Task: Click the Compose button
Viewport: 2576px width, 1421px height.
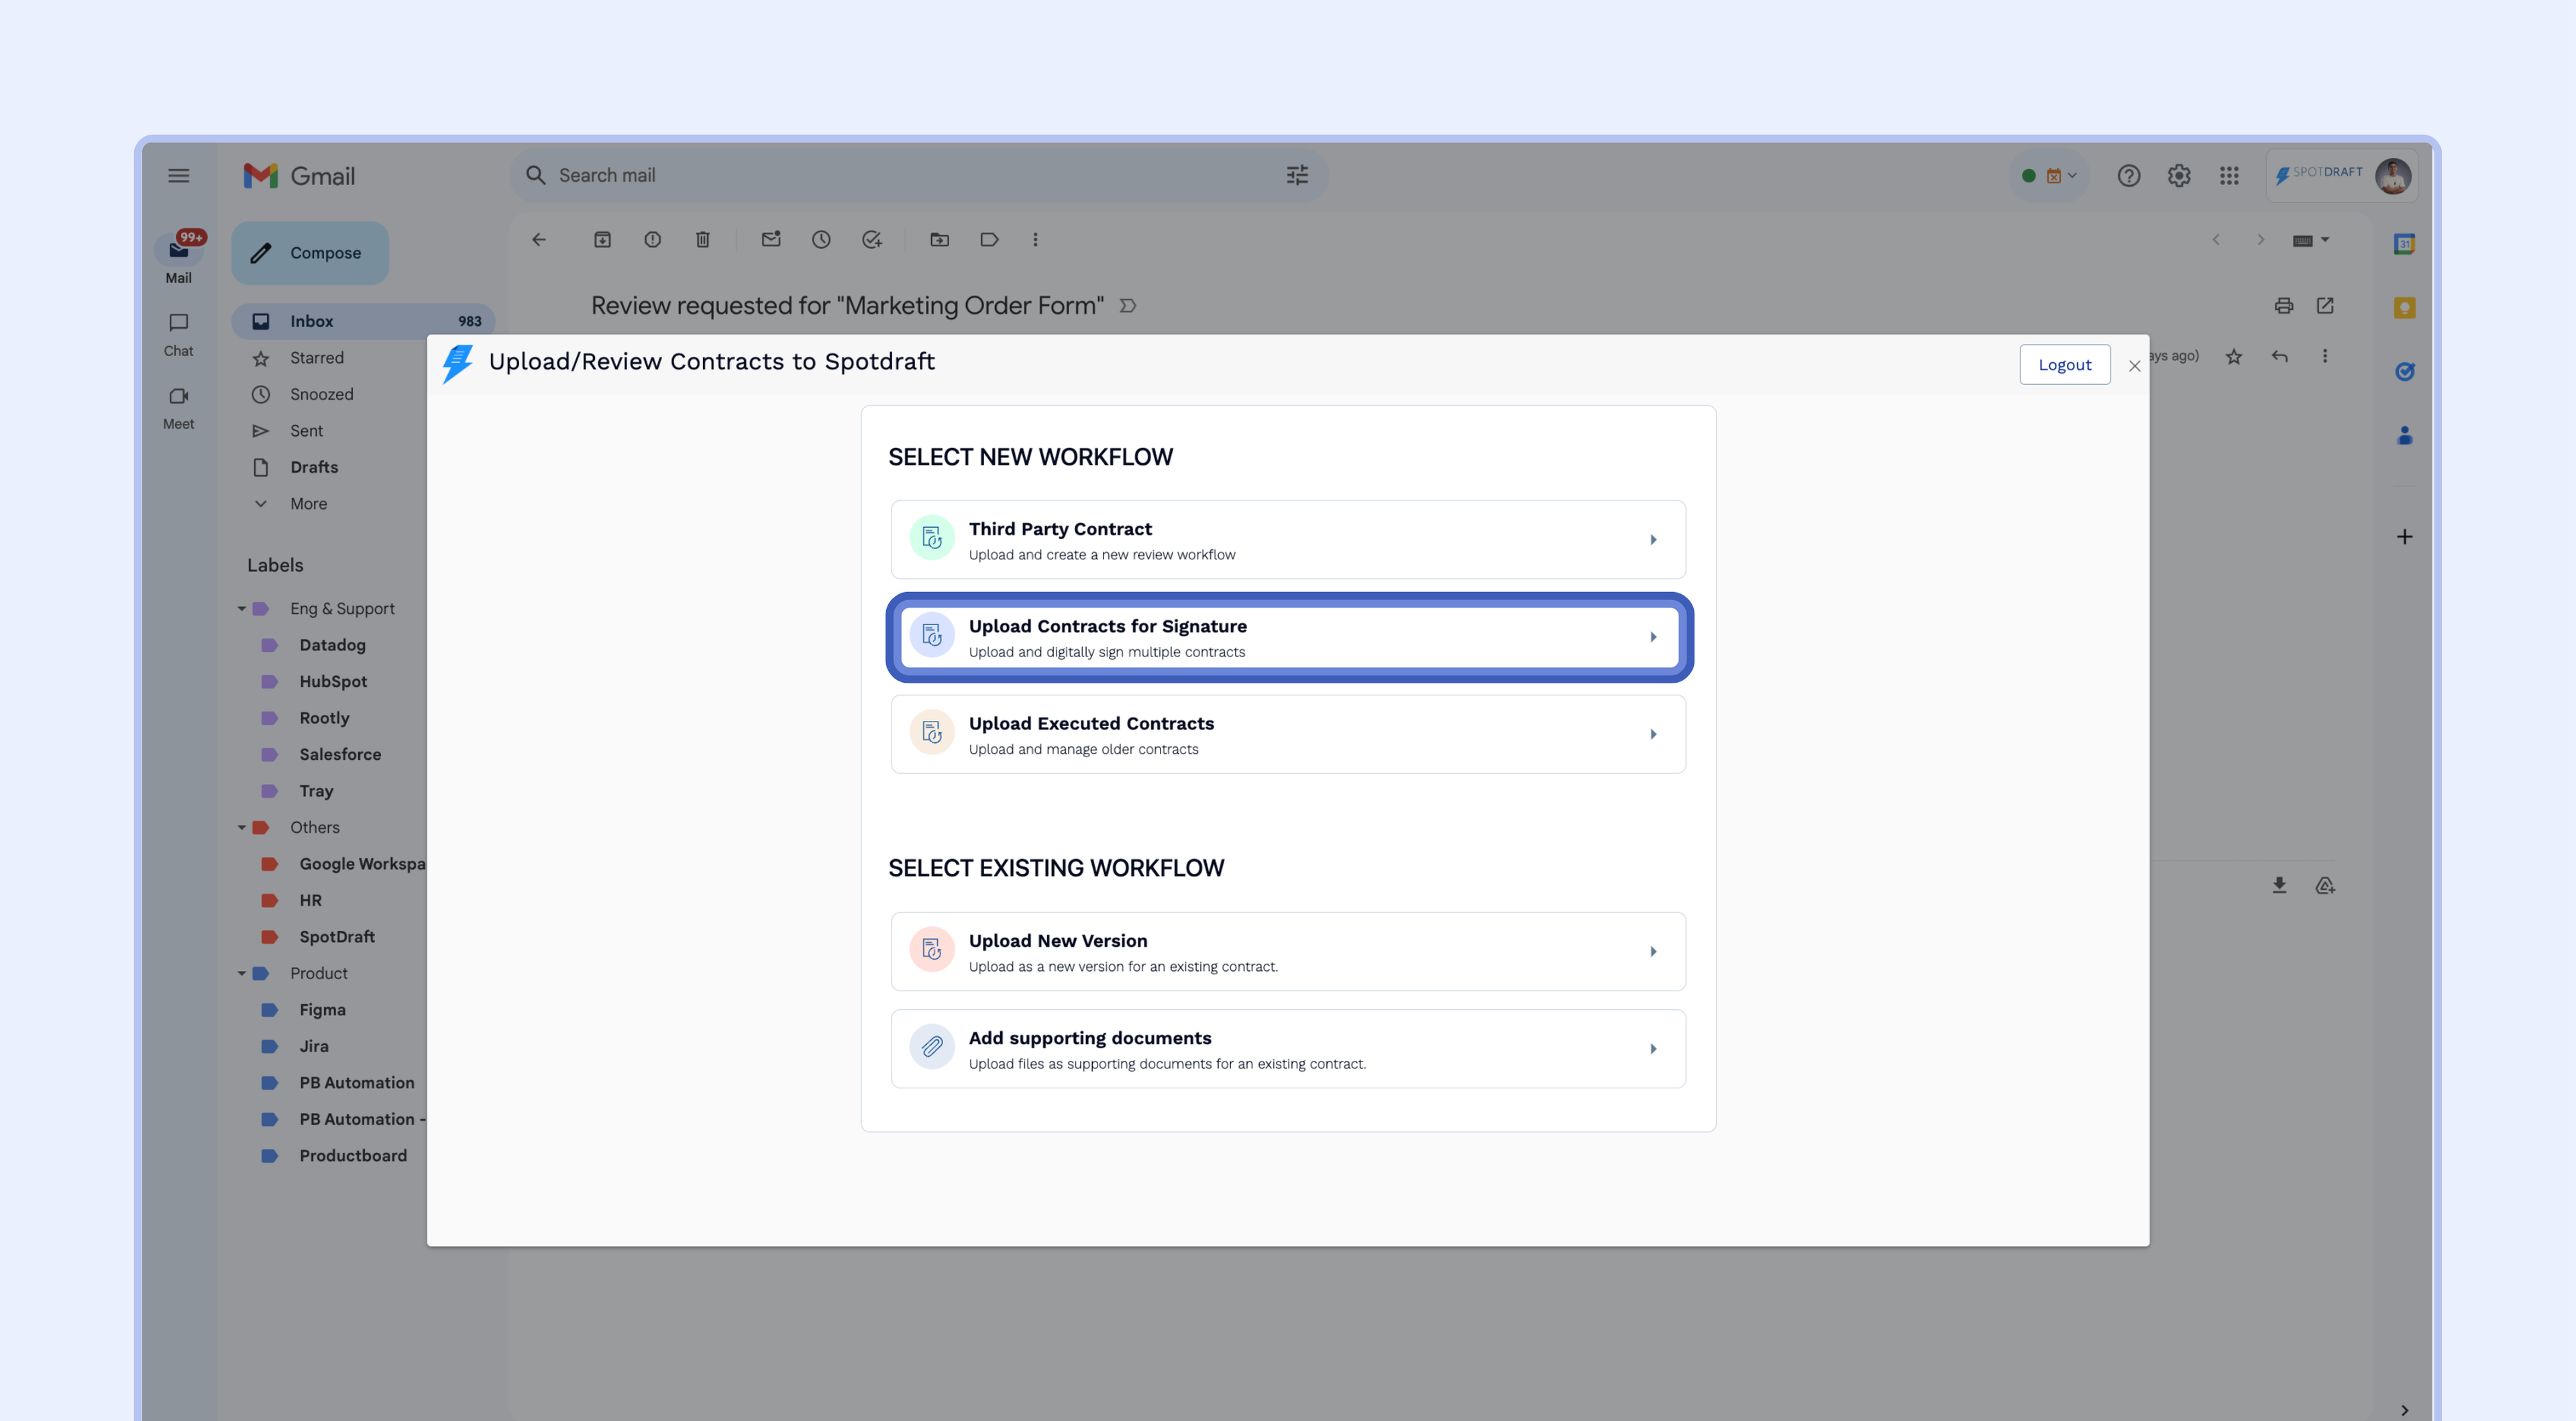Action: 310,253
